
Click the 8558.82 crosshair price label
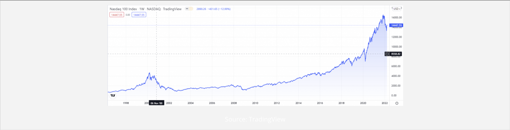click(x=396, y=54)
